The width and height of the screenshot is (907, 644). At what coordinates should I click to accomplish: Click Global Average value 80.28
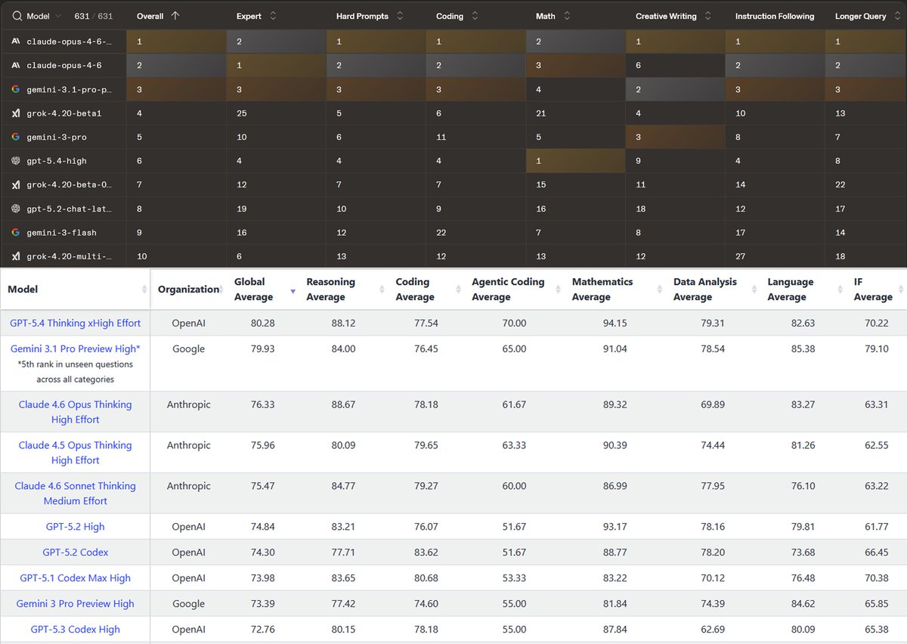point(262,323)
